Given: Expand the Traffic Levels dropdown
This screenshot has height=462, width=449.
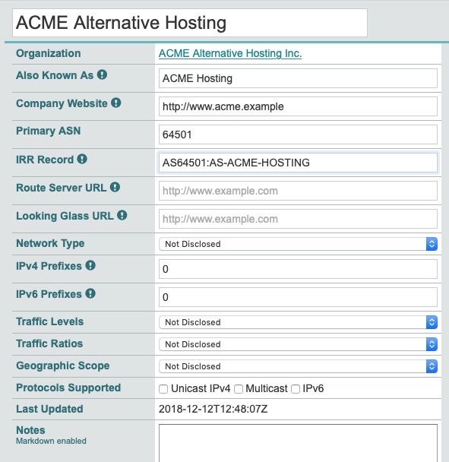Looking at the screenshot, I should [298, 322].
